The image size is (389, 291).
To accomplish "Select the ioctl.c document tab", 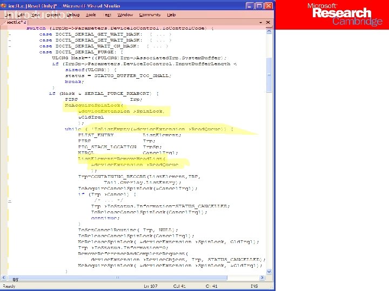I will [15, 22].
